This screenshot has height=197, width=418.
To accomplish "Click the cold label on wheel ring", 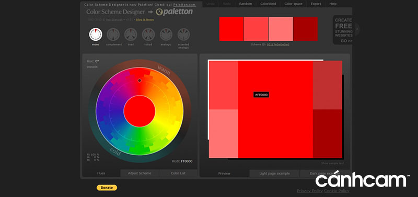I will tap(115, 152).
